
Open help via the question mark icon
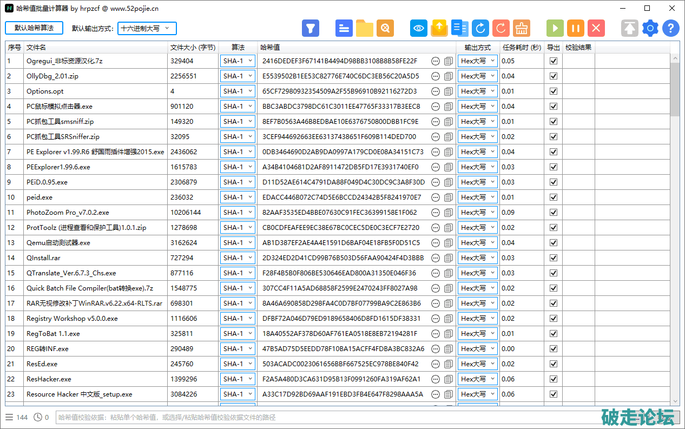(670, 28)
